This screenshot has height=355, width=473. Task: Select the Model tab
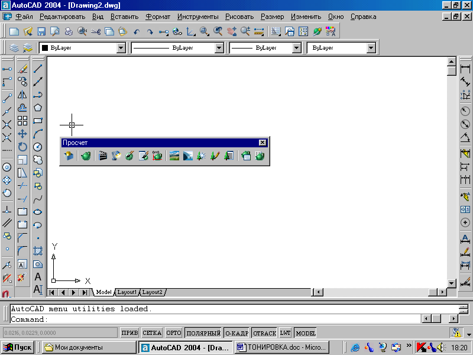click(104, 292)
